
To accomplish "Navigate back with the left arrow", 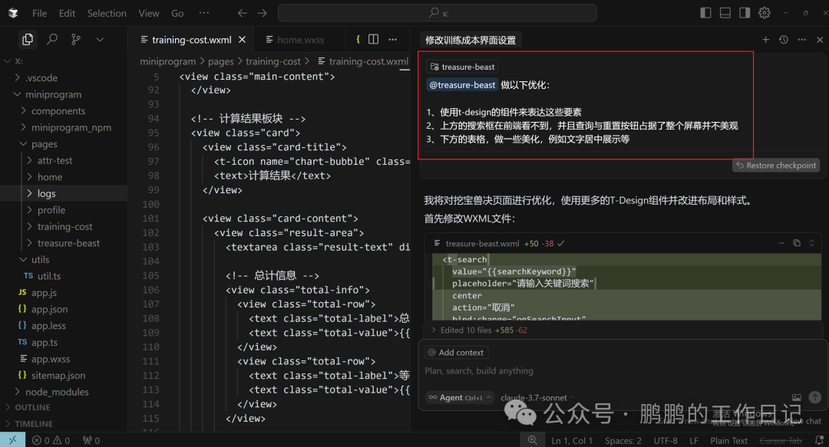I will (242, 13).
